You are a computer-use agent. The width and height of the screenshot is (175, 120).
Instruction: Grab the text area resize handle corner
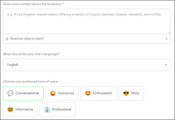169,33
